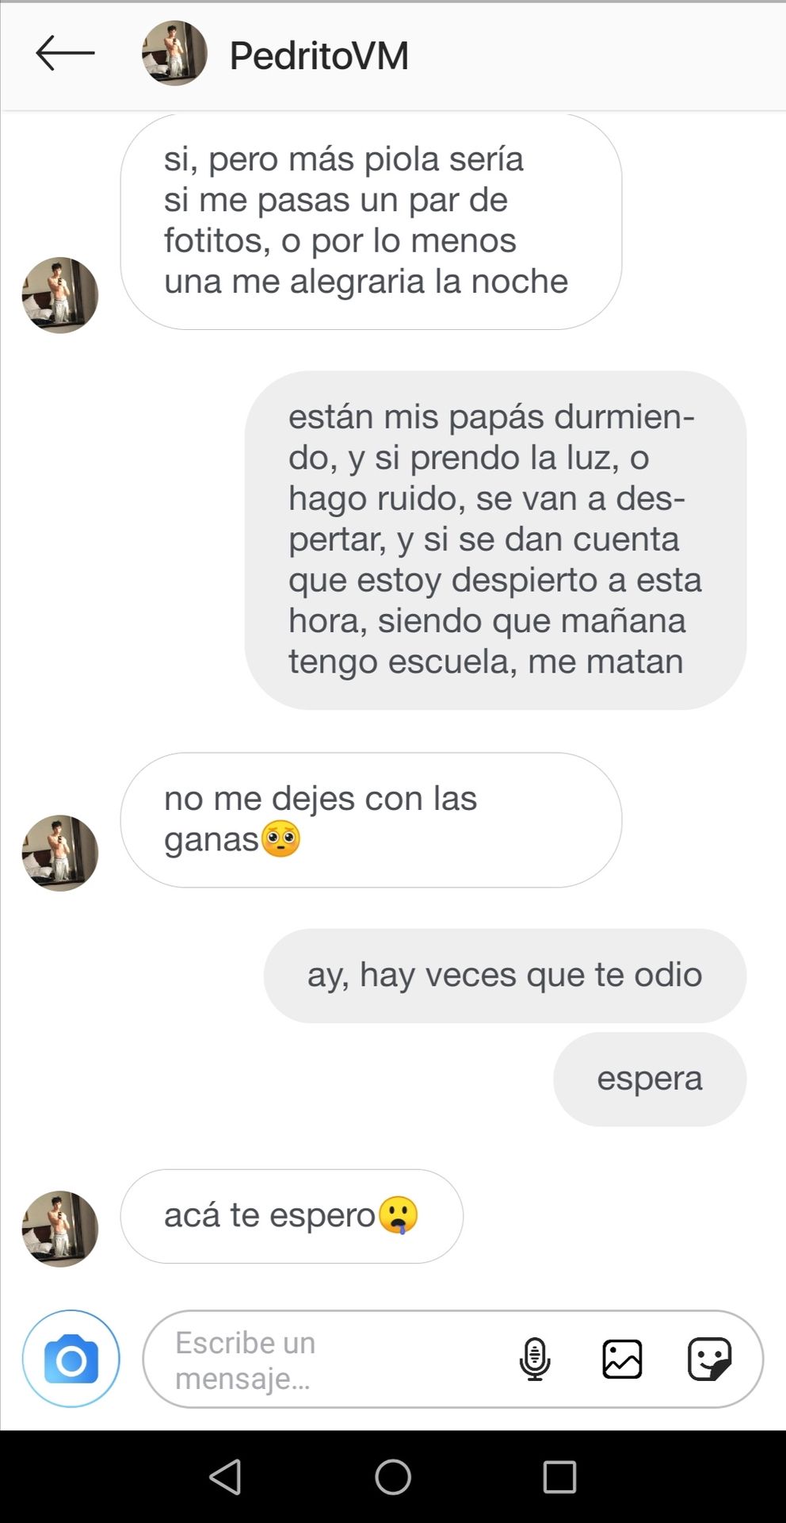Viewport: 786px width, 1523px height.
Task: Tap the Android home circle button
Action: pos(393,1477)
